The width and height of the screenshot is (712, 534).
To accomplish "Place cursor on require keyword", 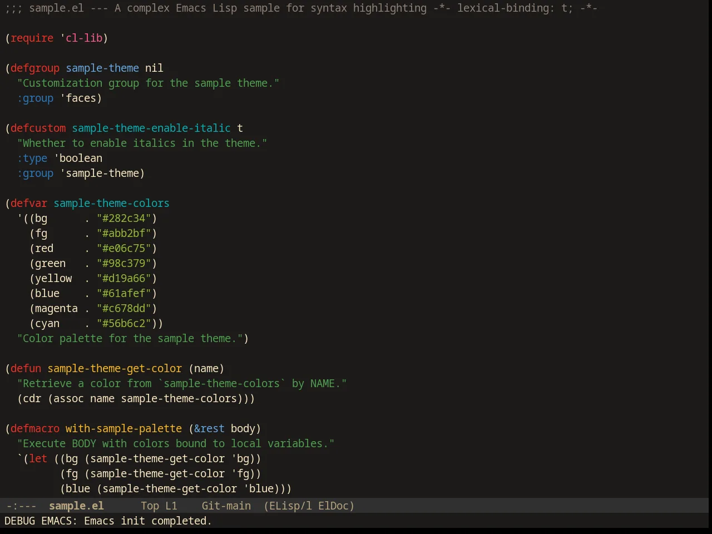I will click(x=32, y=38).
